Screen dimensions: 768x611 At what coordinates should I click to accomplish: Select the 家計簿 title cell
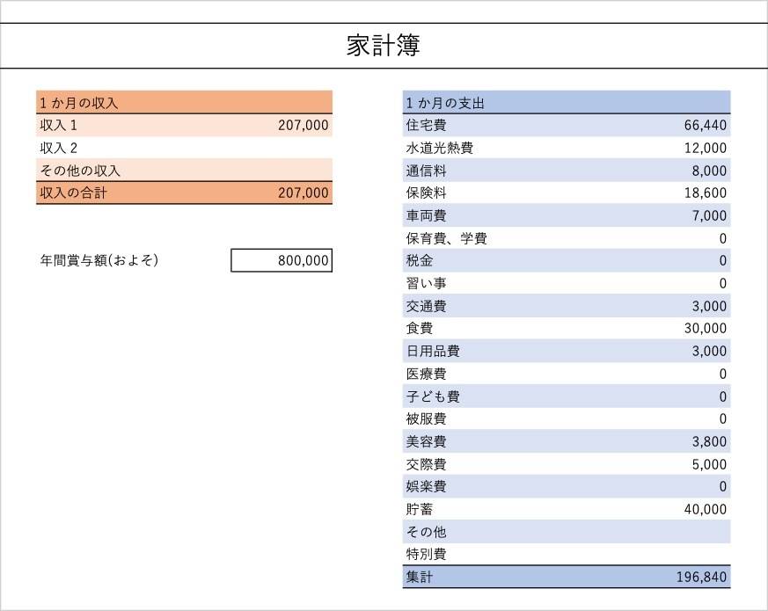coord(384,46)
